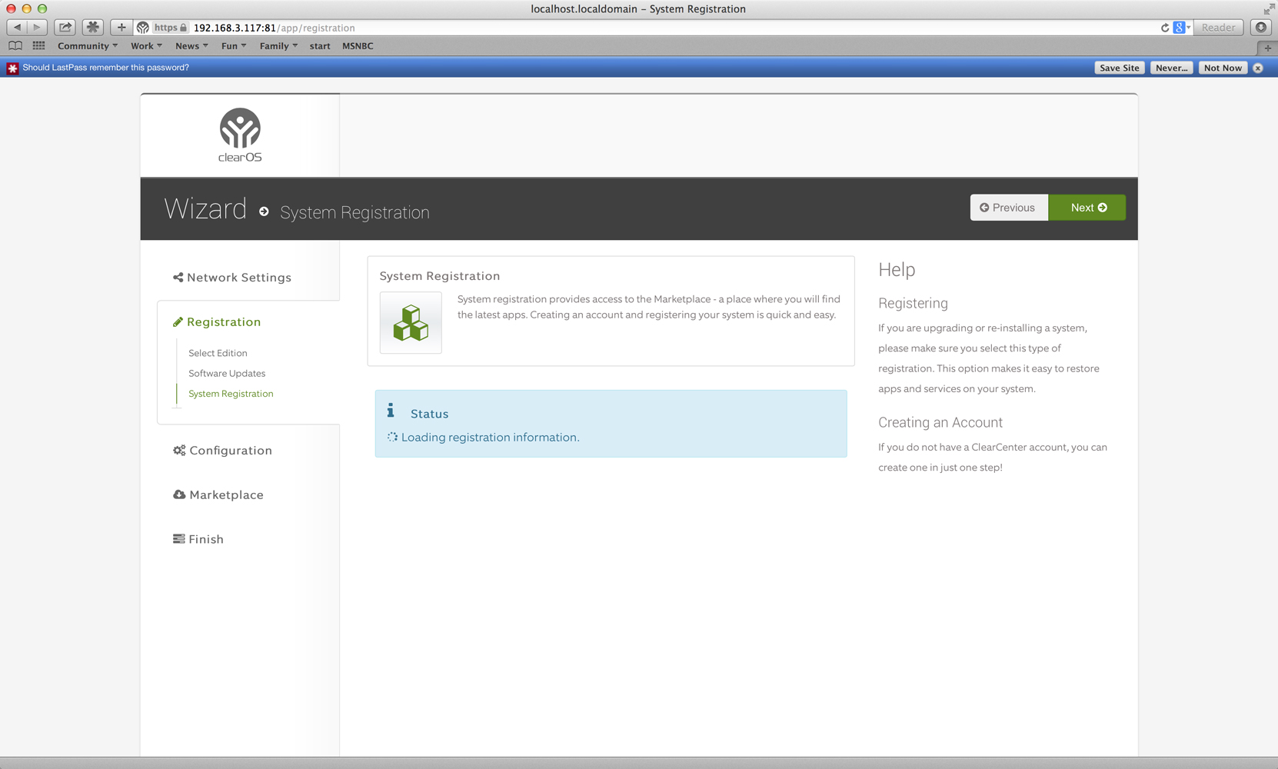Click the Wizard heading text
The height and width of the screenshot is (769, 1278).
tap(205, 209)
